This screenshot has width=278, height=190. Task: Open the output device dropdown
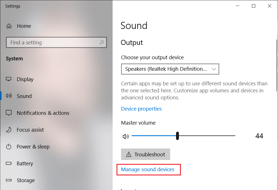point(170,69)
